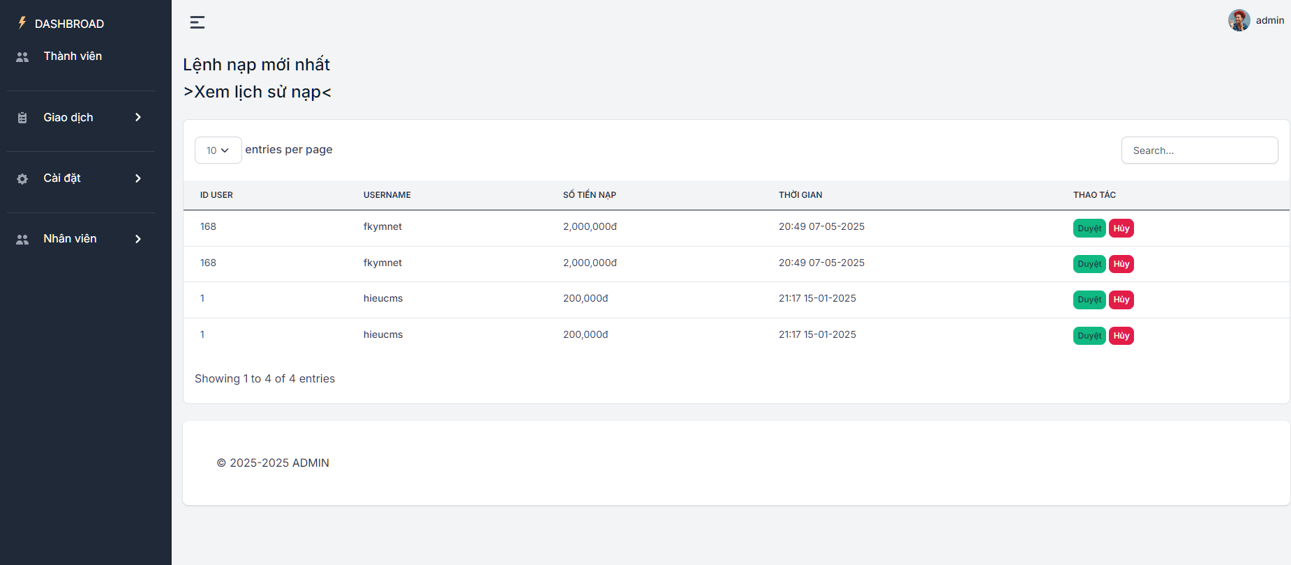Approve first fkymnet deposit with Duyệt
Image resolution: width=1291 pixels, height=565 pixels.
click(1089, 229)
